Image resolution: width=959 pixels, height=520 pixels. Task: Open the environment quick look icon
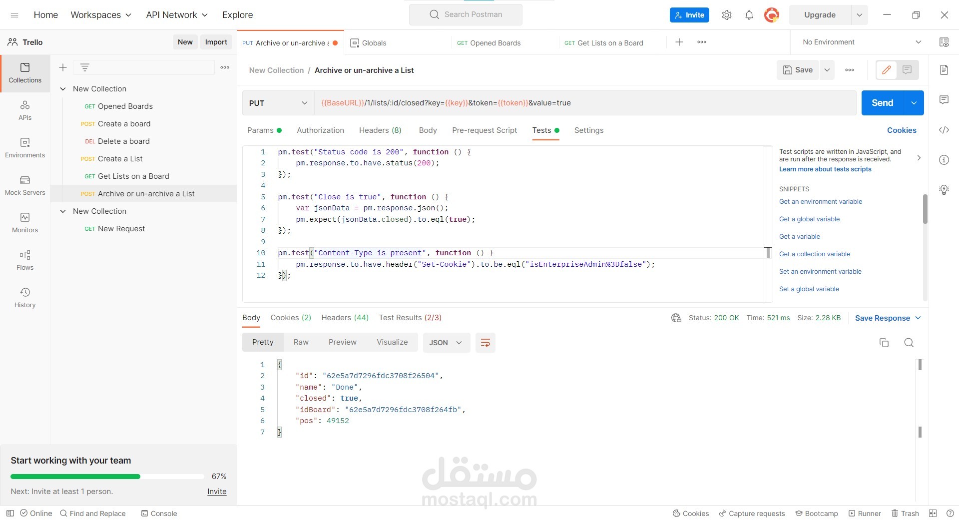(944, 42)
